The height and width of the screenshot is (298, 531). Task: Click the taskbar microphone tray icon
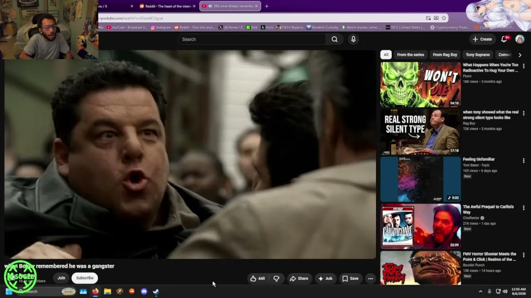490,291
